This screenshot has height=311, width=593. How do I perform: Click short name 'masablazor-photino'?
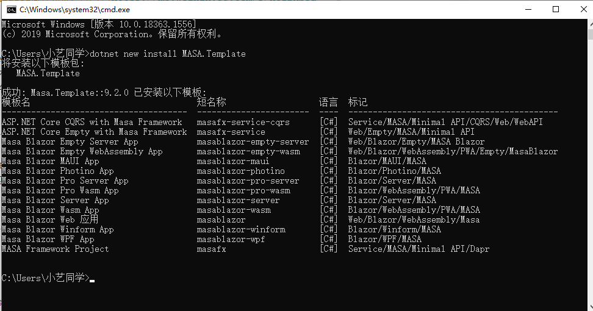240,171
